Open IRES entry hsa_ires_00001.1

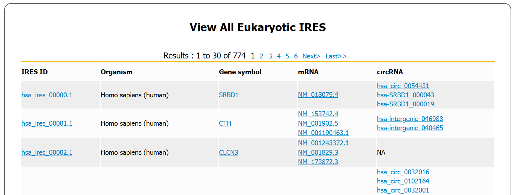(47, 124)
